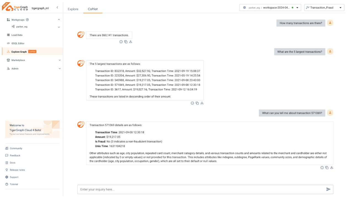The image size is (348, 199).
Task: Open graph visualization for transaction 571069 answer
Action: (332, 168)
